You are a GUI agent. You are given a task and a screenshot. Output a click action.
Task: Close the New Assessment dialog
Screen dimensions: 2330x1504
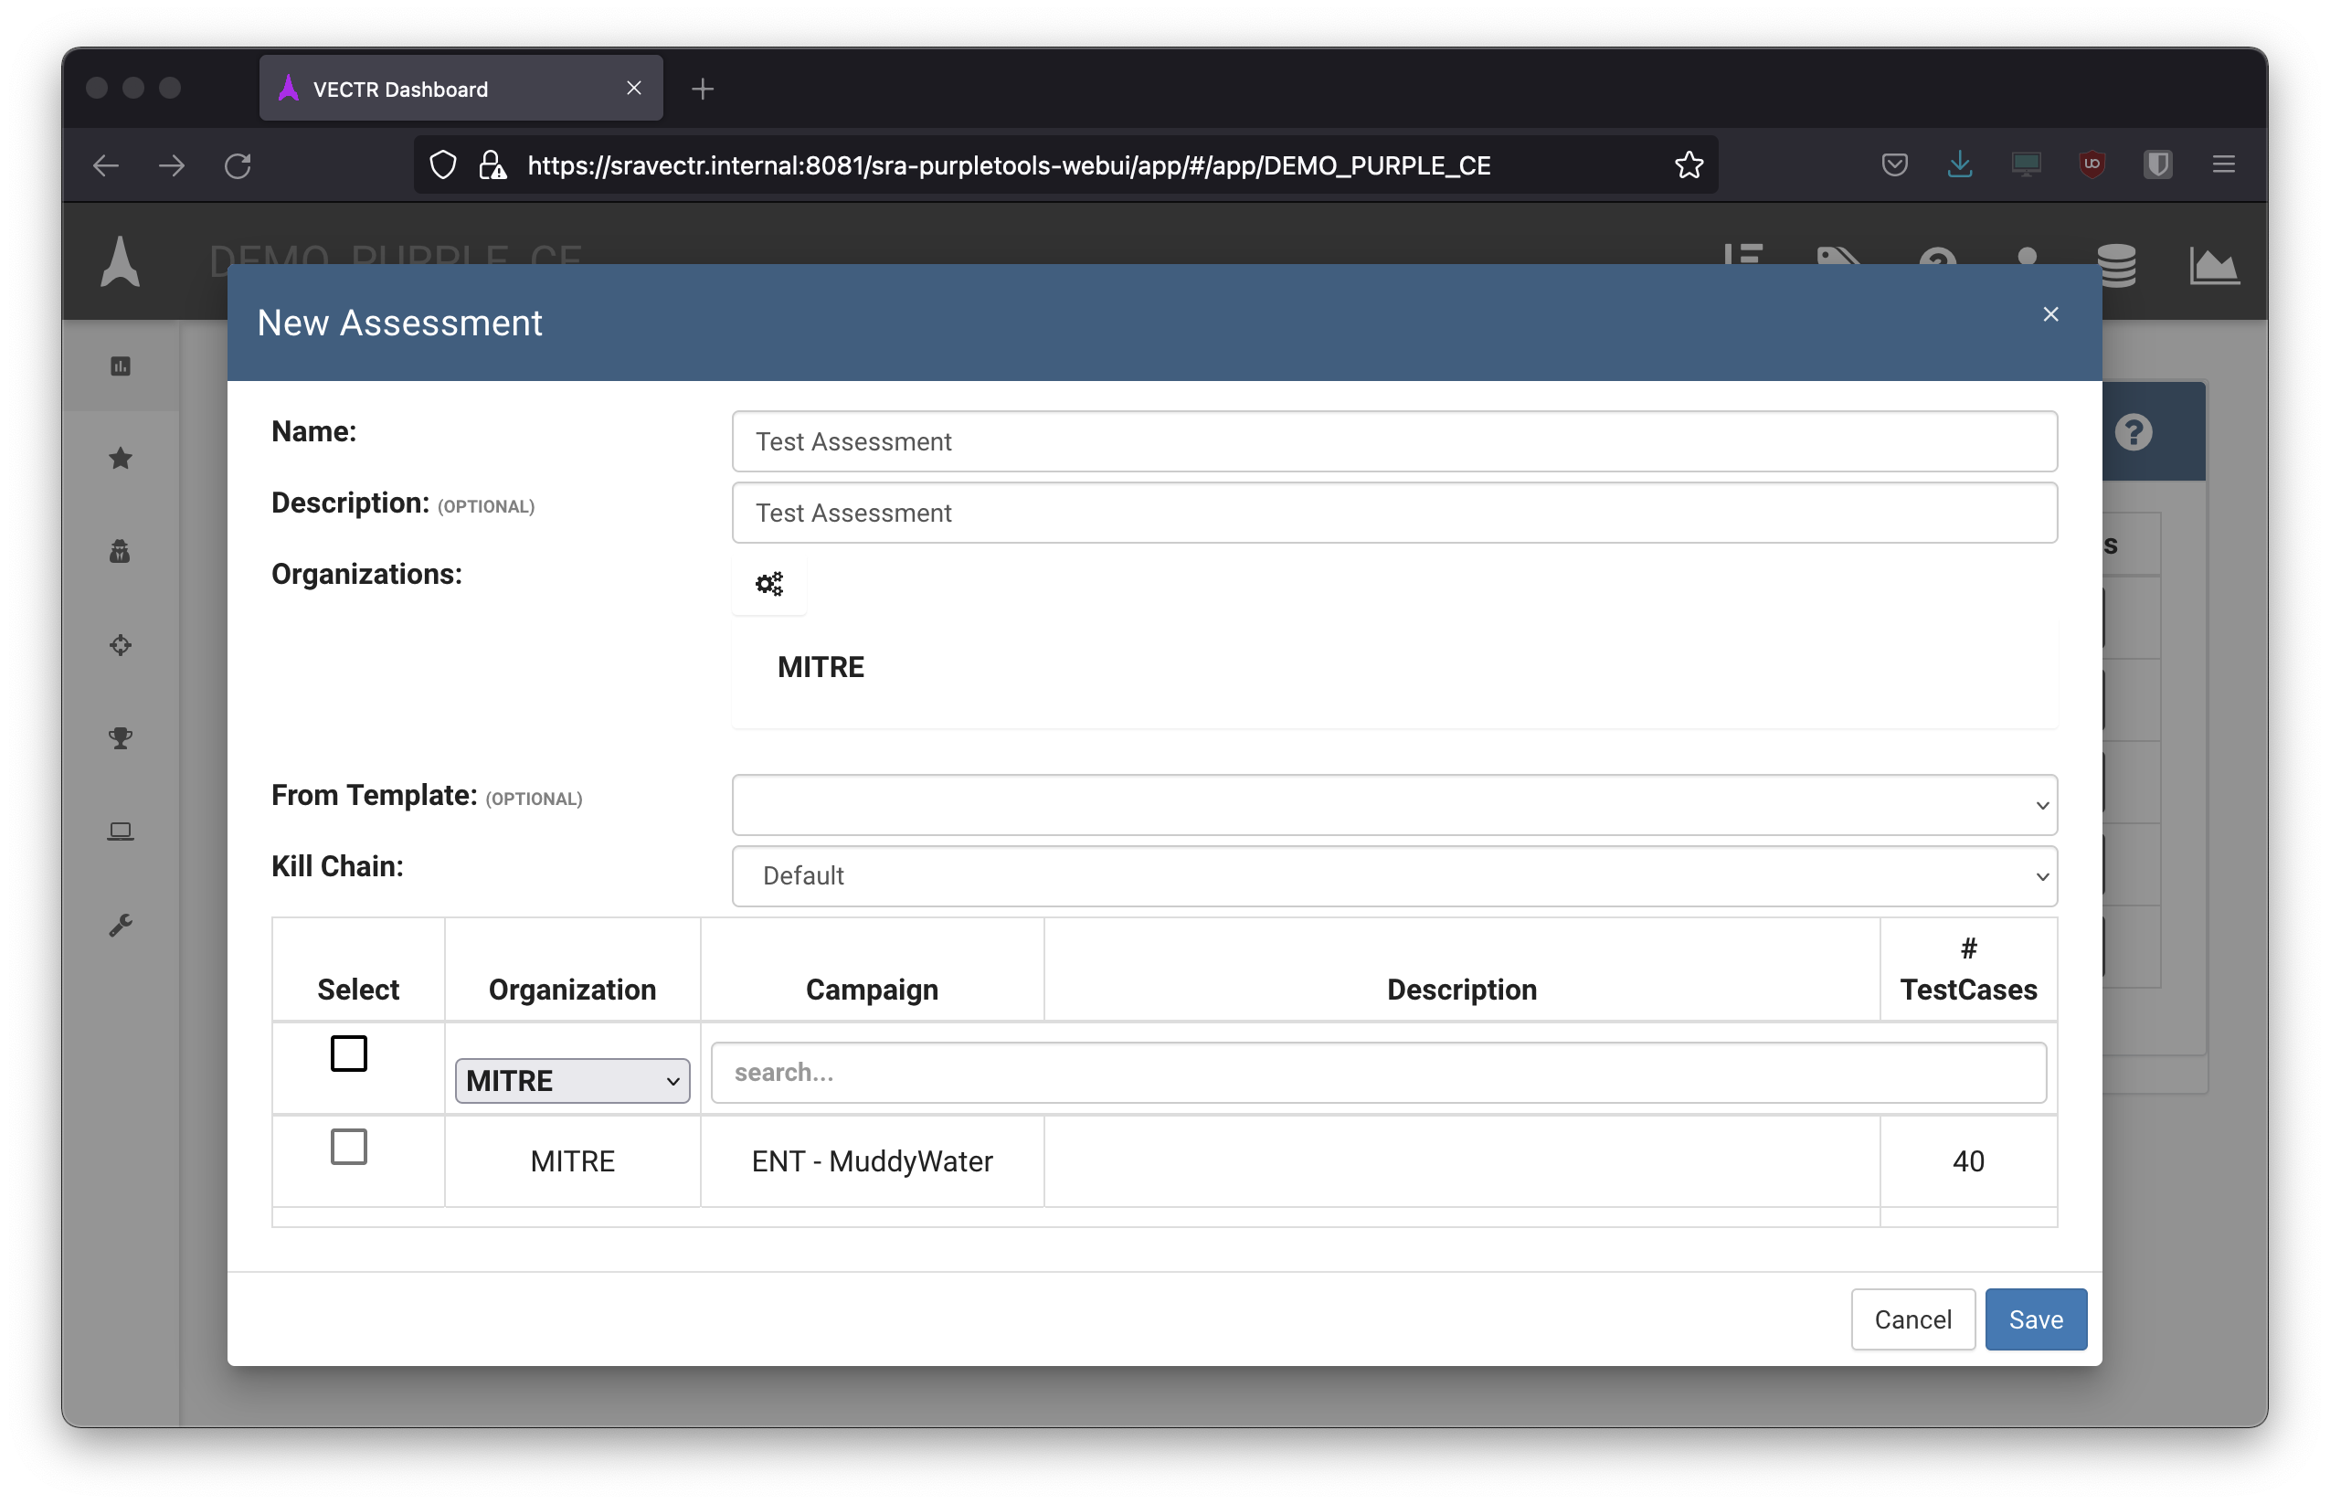[2050, 314]
